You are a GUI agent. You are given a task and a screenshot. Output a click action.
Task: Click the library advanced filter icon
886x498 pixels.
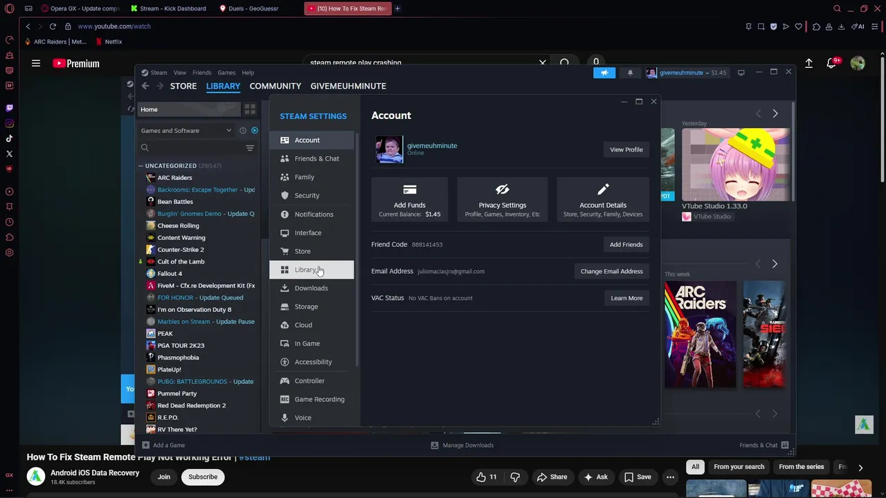250,148
